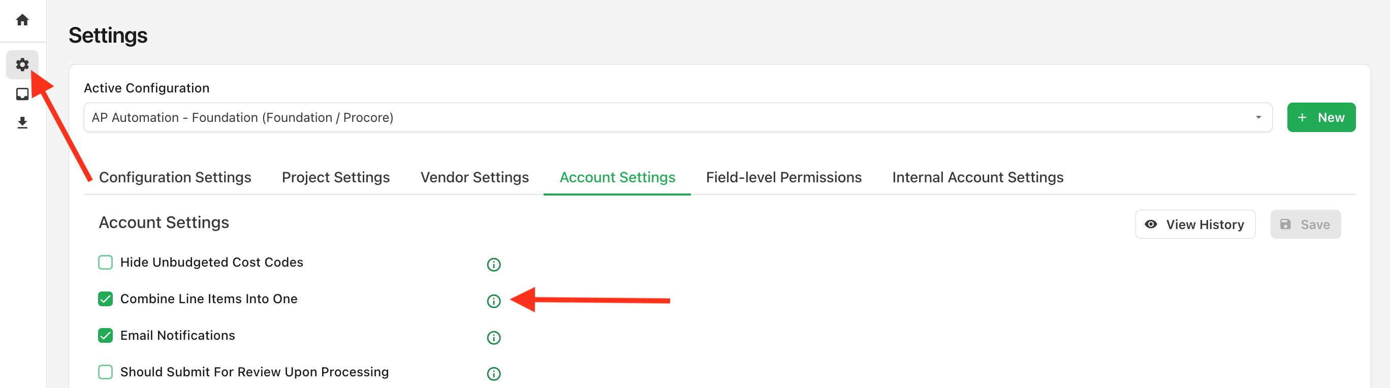1390x388 pixels.
Task: Check Should Submit For Review Upon Processing
Action: point(105,372)
